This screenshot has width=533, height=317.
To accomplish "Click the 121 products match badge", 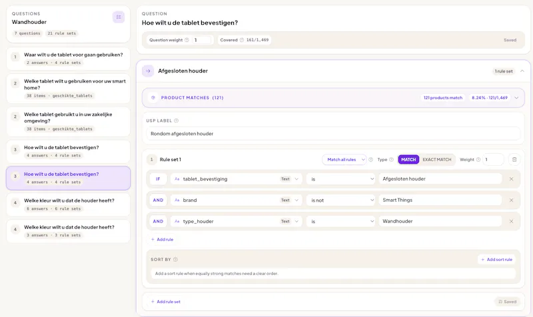I will click(443, 98).
